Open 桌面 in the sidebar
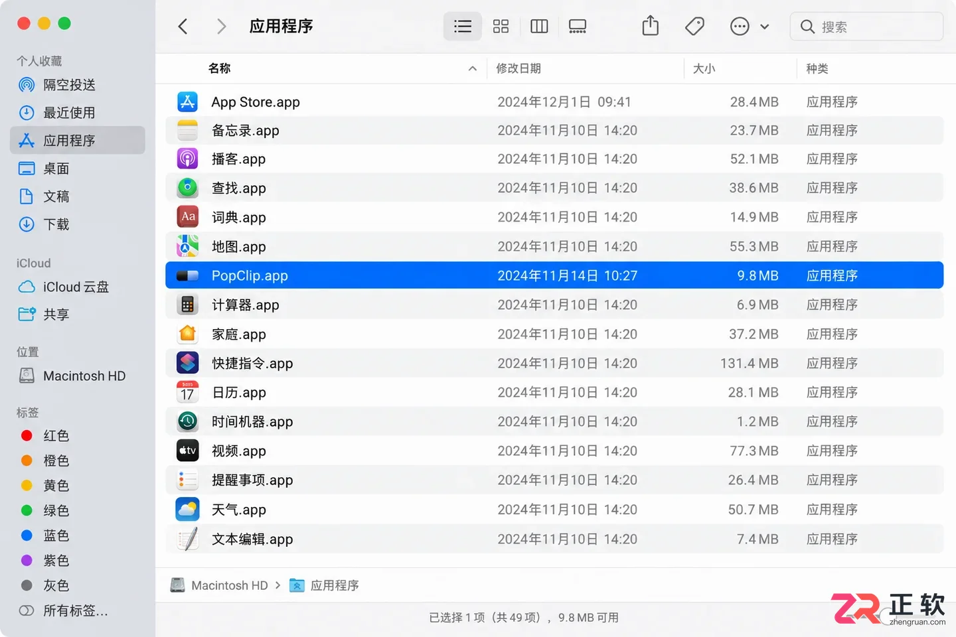 click(78, 169)
